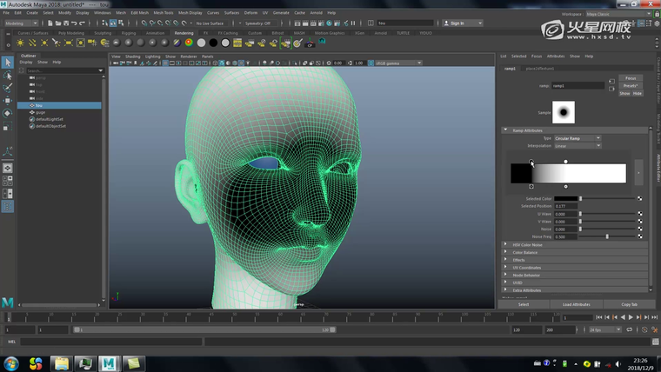Select the 'tou' object in the Outliner
661x372 pixels.
coord(39,105)
